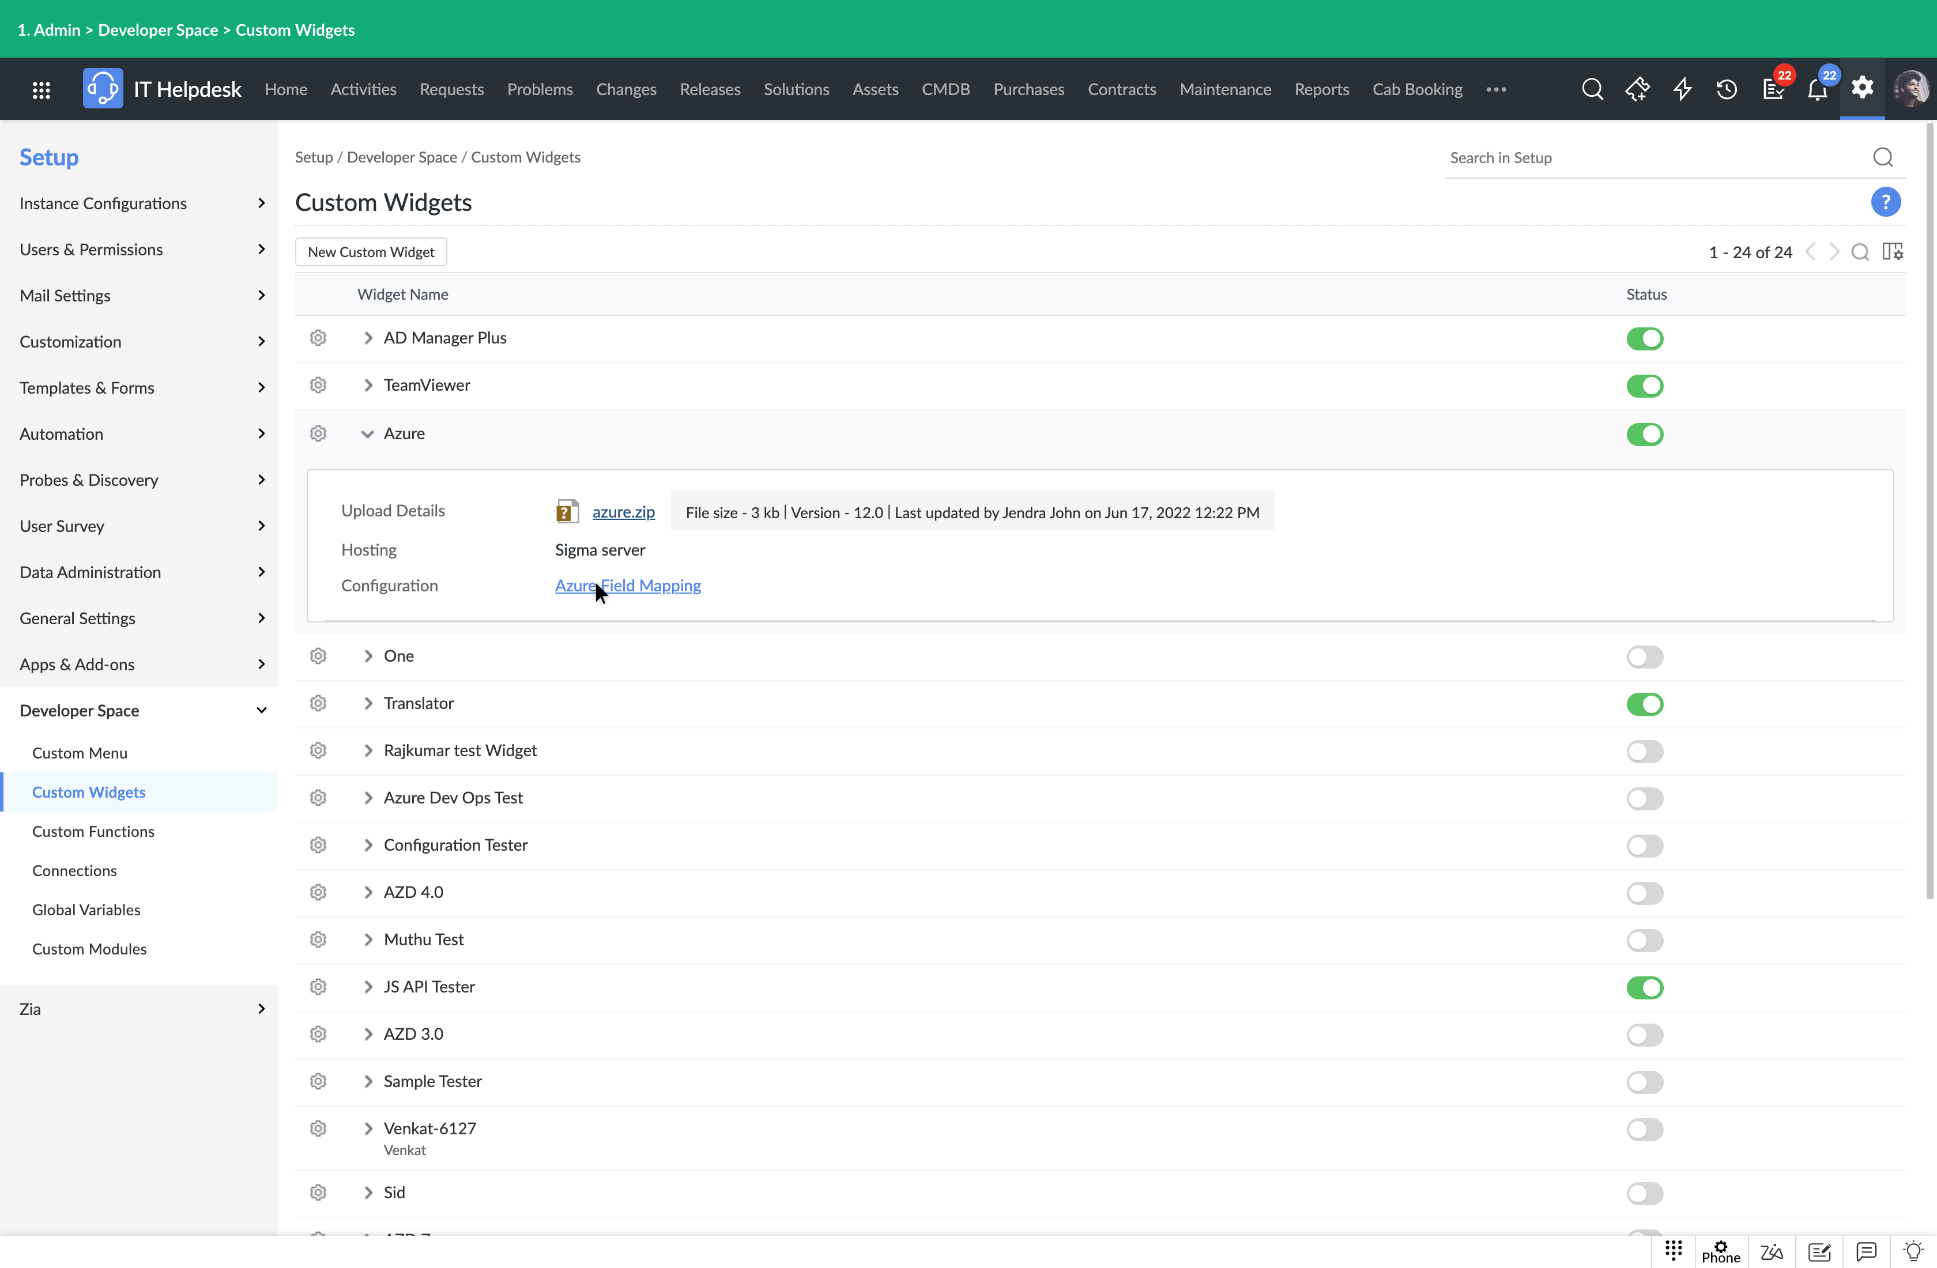Image resolution: width=1937 pixels, height=1268 pixels.
Task: Select Custom Functions in Developer Space
Action: (x=93, y=831)
